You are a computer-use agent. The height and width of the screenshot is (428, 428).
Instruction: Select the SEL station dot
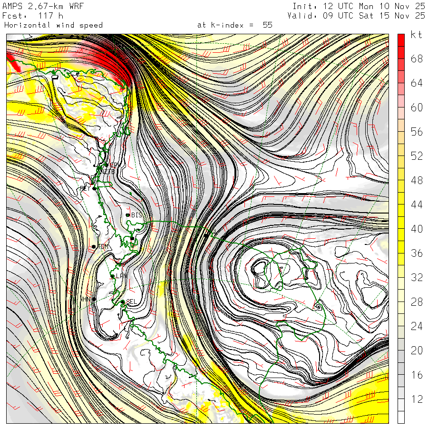123,302
